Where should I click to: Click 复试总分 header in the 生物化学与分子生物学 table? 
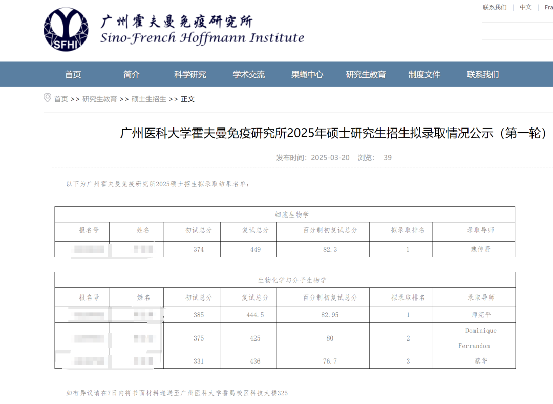click(255, 297)
